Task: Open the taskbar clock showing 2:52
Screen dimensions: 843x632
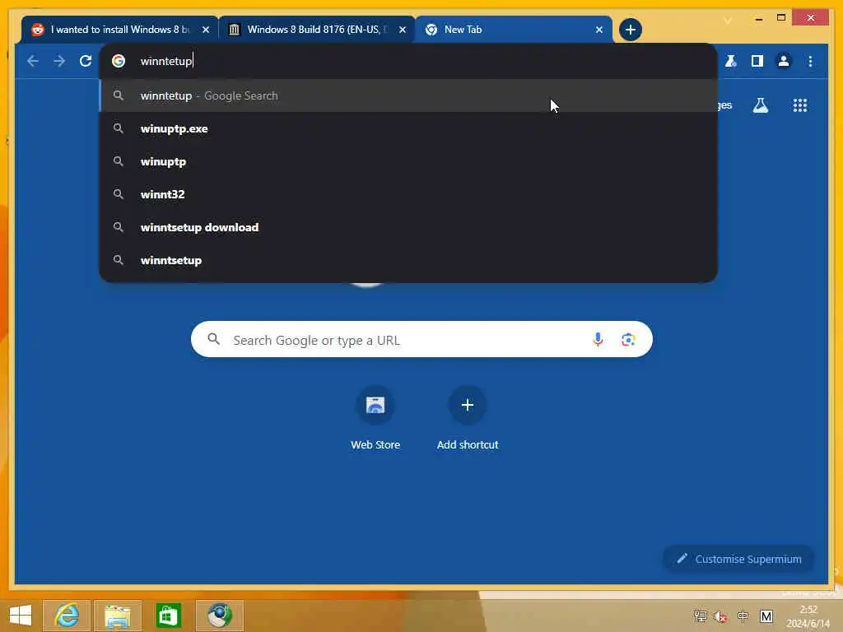Action: pyautogui.click(x=808, y=616)
